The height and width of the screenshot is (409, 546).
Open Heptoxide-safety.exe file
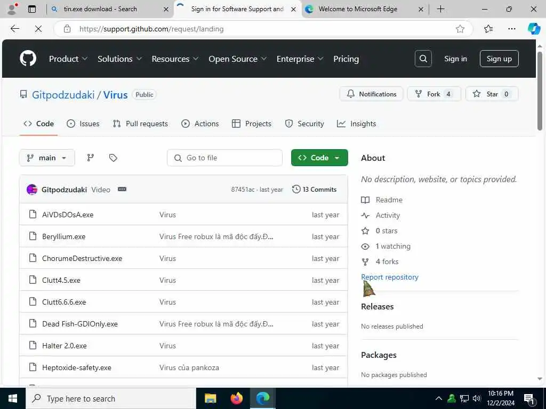(77, 367)
